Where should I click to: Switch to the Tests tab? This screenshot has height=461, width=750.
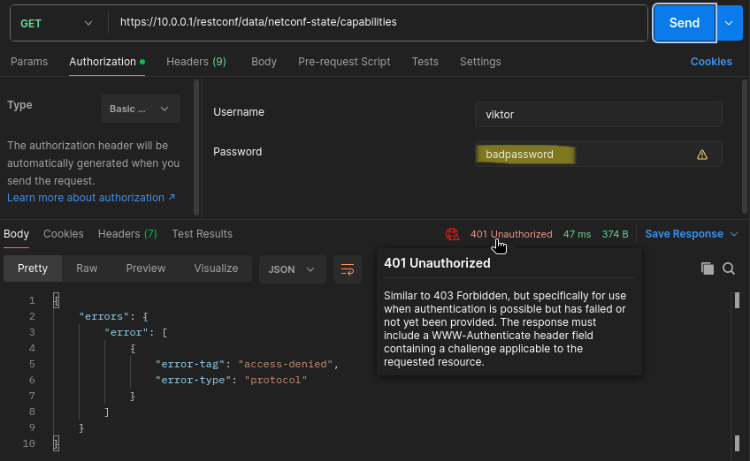pos(425,62)
